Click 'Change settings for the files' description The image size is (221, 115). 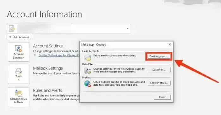[x=119, y=70]
